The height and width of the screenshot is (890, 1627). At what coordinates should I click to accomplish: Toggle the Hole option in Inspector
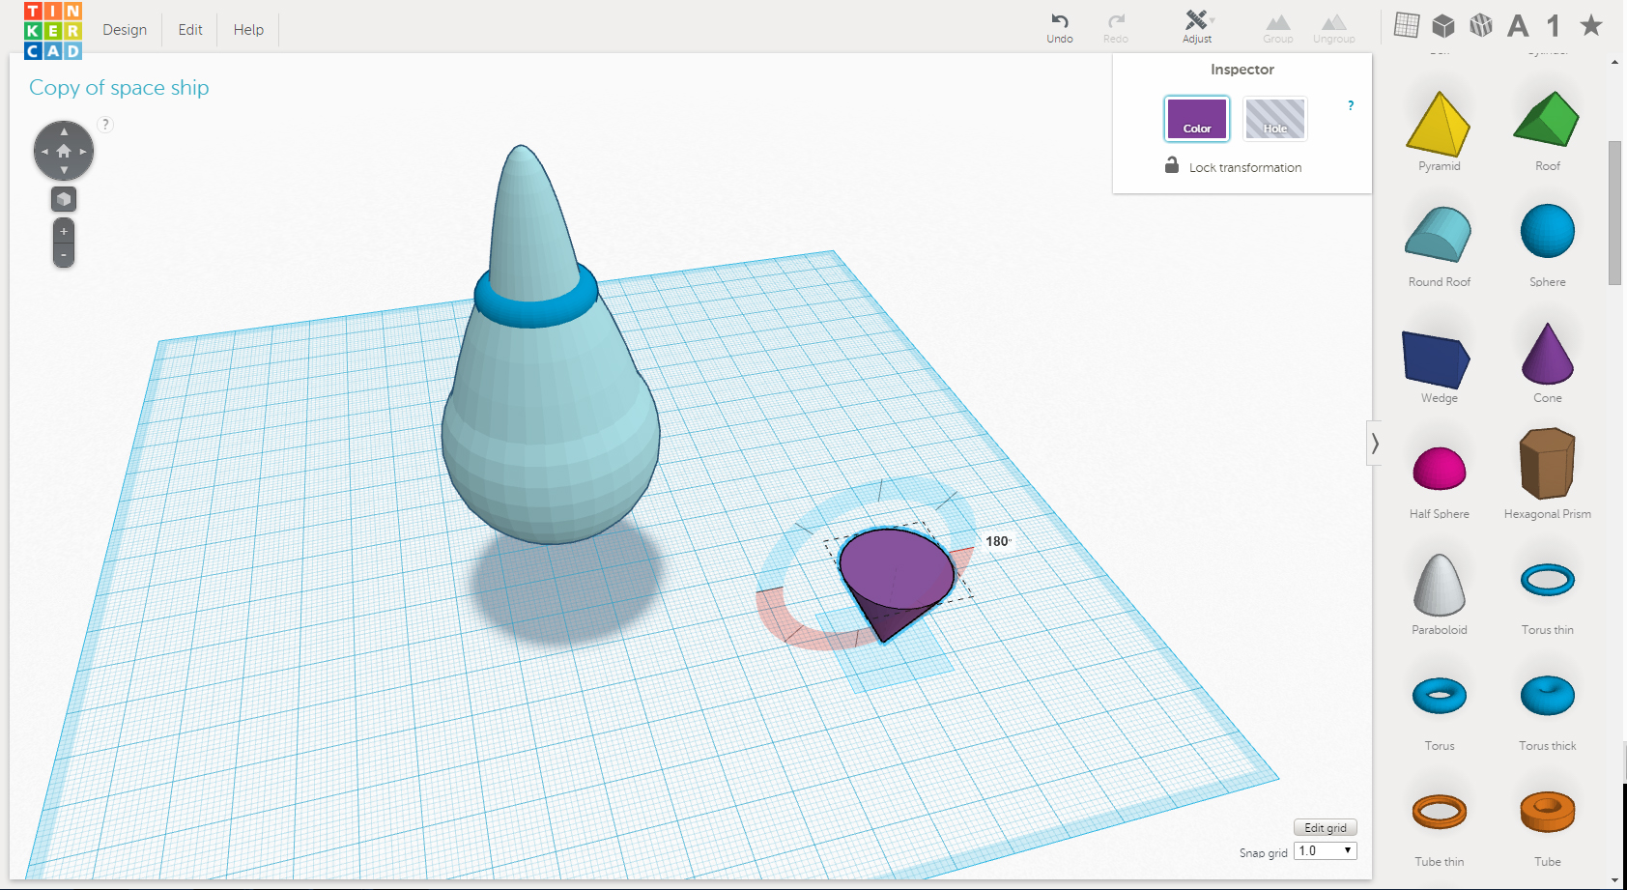click(x=1275, y=119)
